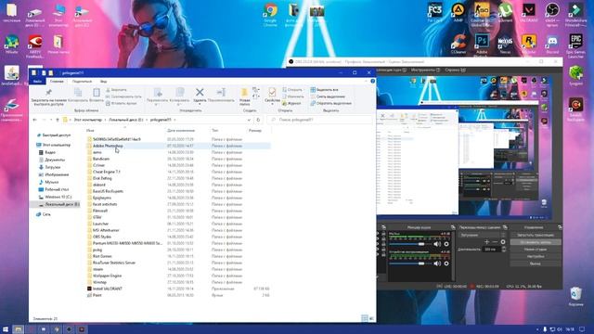Click the back arrow in Explorer

[35, 120]
